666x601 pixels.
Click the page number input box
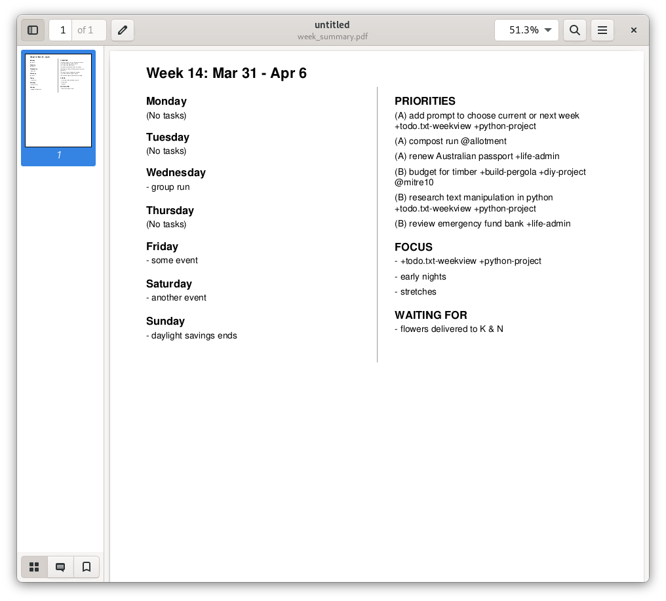coord(61,30)
